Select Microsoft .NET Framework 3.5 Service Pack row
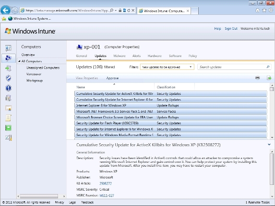This screenshot has width=275, height=206. point(171,111)
